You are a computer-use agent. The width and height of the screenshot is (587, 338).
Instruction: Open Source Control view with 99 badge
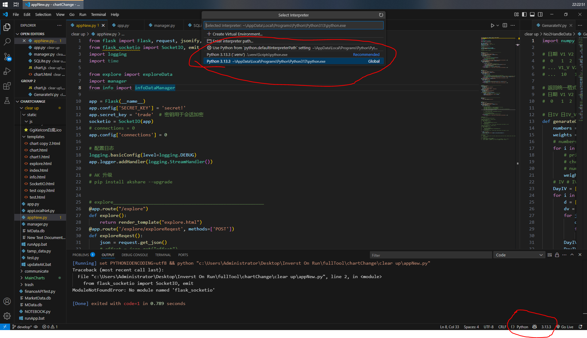[7, 57]
